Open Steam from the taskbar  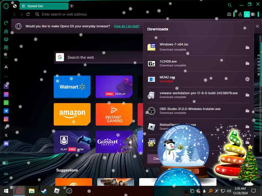44,191
